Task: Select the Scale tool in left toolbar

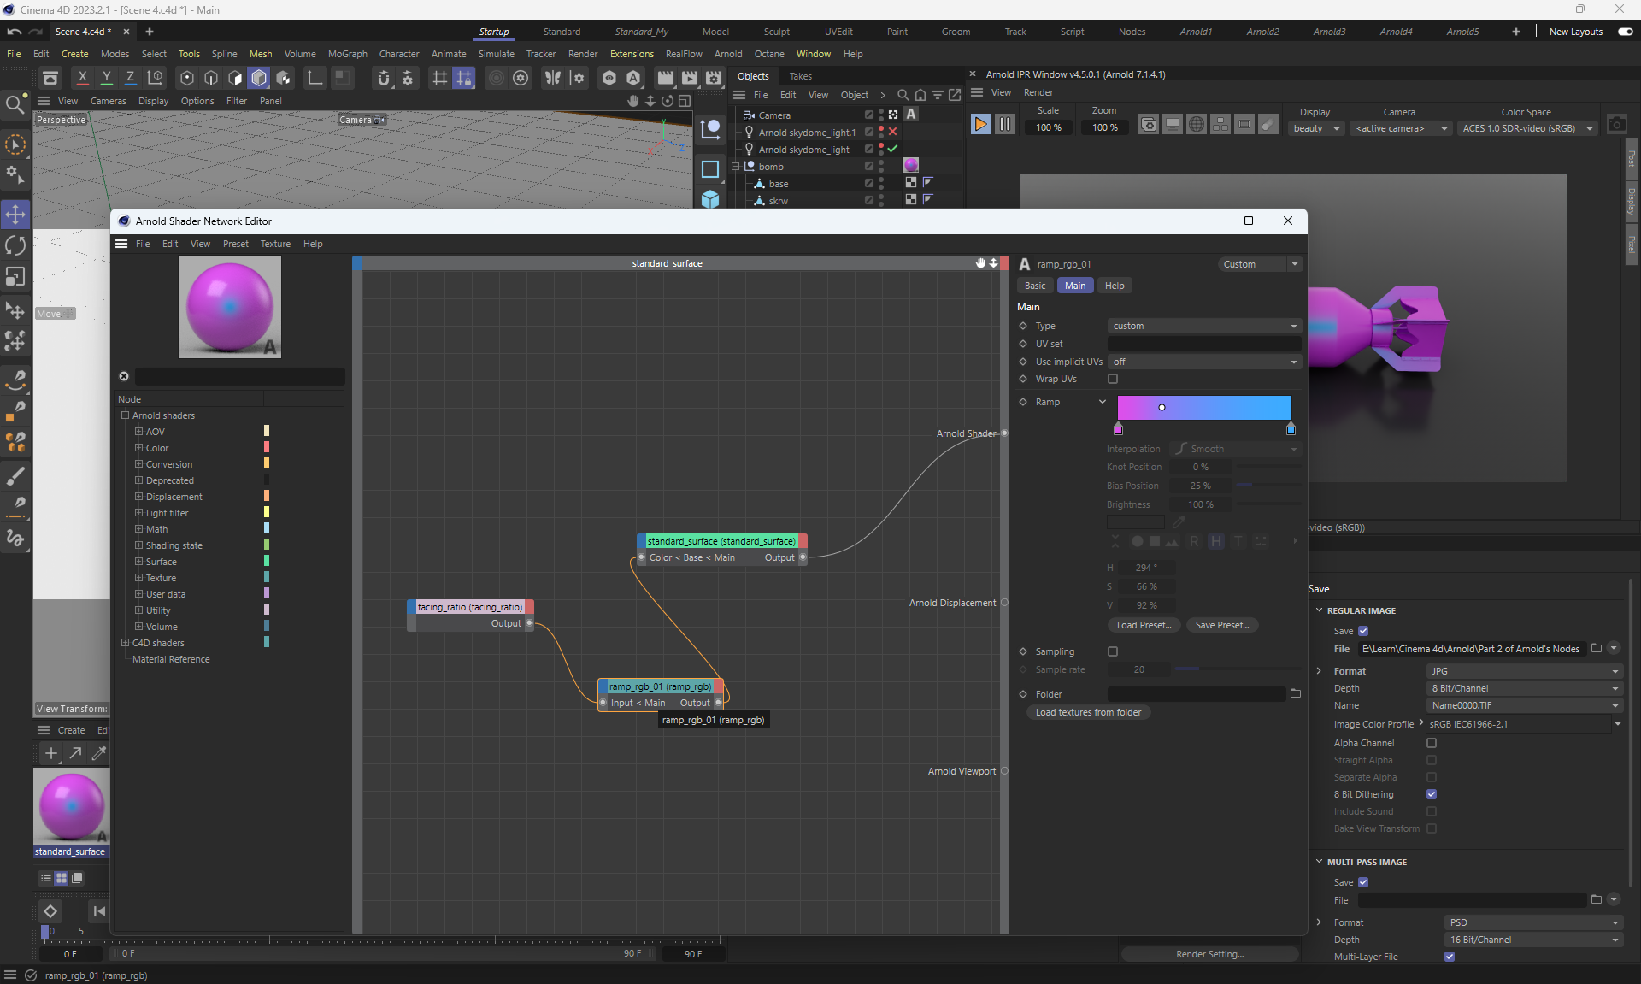Action: coord(15,277)
